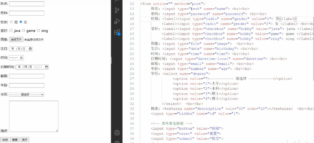Viewport: 314px width, 143px height.
Task: Click the Accounts icon in activity bar
Action: (117, 132)
